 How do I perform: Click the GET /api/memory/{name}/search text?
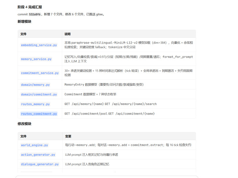(131, 104)
